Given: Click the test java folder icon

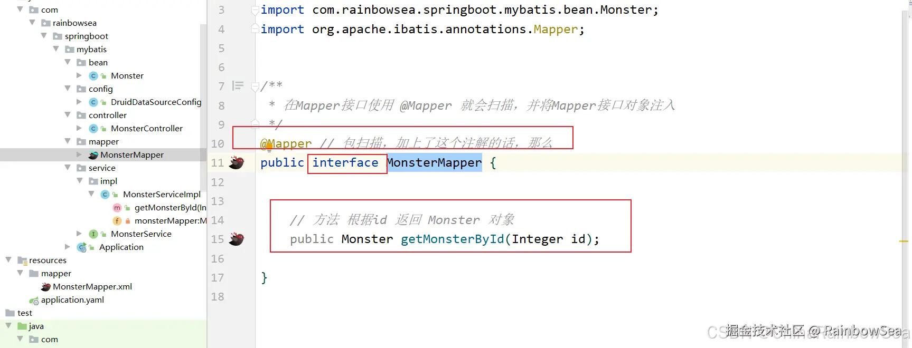Looking at the screenshot, I should (22, 326).
